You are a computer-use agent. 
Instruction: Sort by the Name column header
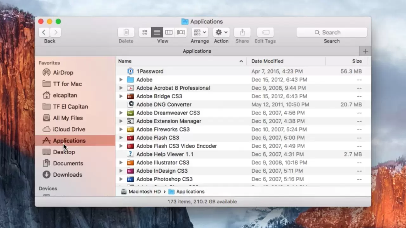click(181, 61)
